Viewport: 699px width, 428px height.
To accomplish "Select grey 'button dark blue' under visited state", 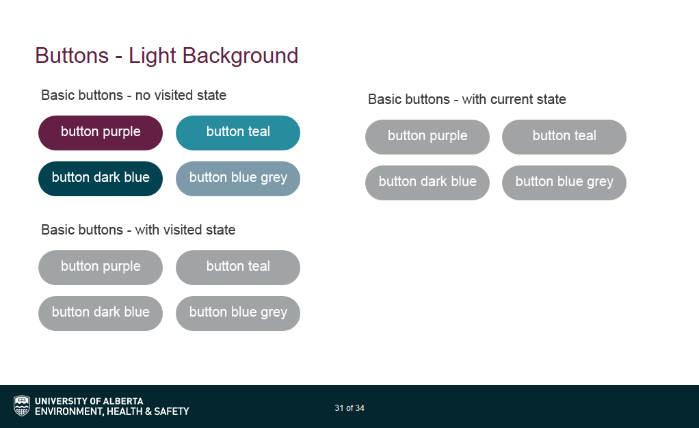I will pyautogui.click(x=101, y=313).
